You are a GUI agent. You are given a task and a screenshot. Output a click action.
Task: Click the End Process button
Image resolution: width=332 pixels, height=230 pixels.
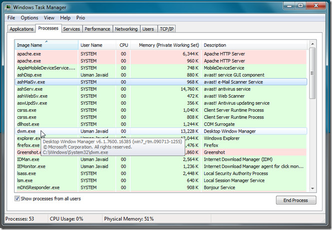296,200
